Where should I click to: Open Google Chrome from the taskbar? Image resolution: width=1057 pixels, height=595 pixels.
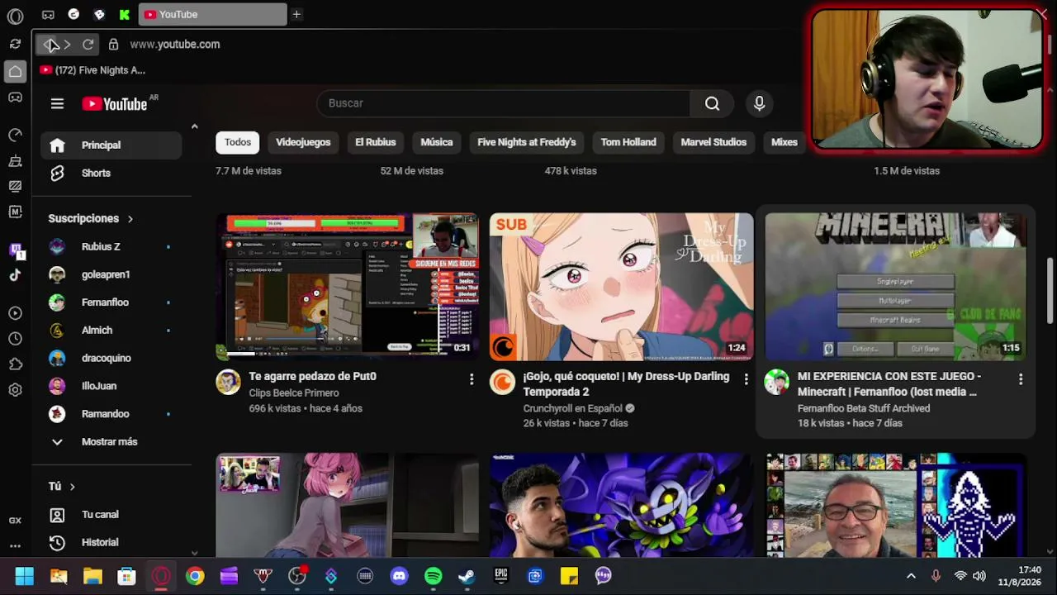point(195,576)
